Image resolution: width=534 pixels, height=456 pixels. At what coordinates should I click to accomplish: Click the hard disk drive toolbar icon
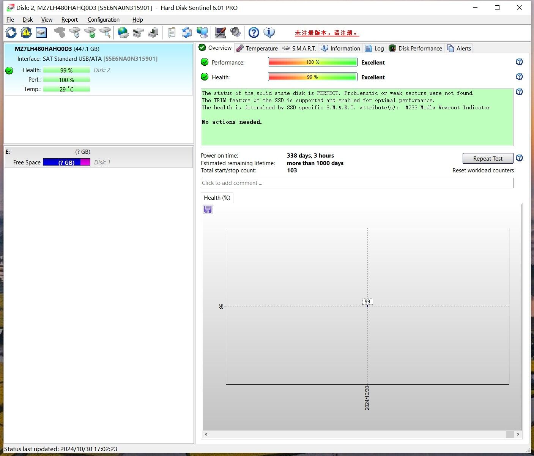[41, 33]
